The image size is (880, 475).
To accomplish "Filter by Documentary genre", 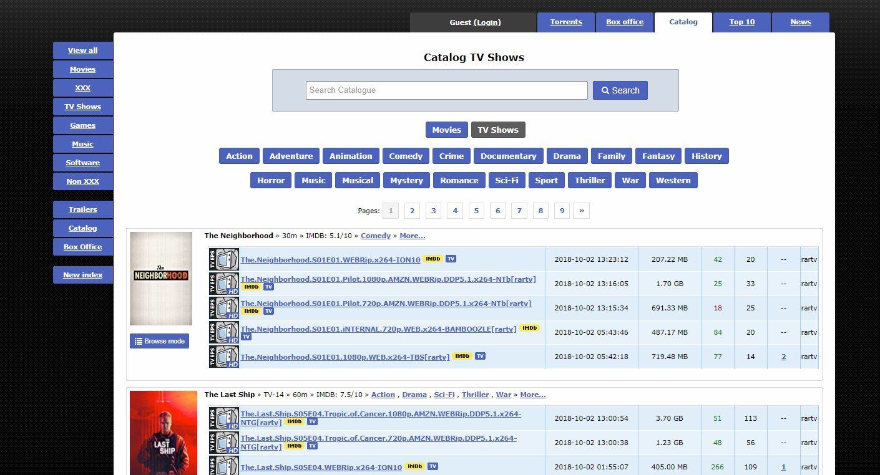I will point(509,156).
